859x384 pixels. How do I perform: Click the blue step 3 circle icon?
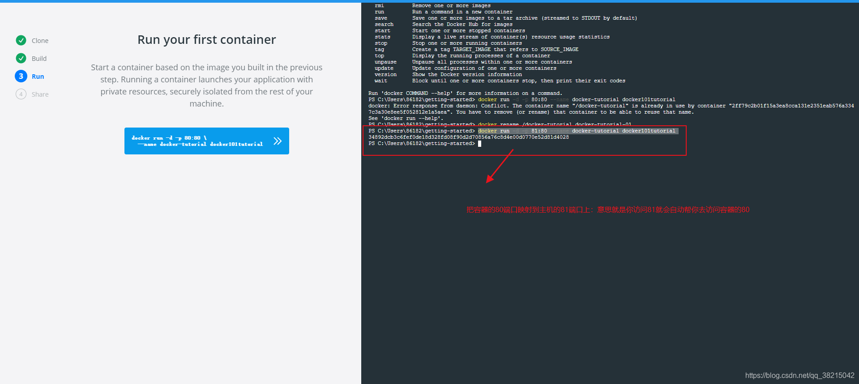[x=21, y=76]
